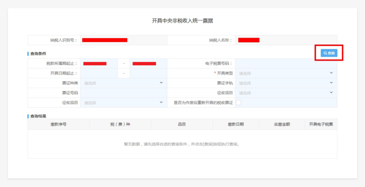
Task: Select the 税款所属期 start date field
Action: coord(99,64)
